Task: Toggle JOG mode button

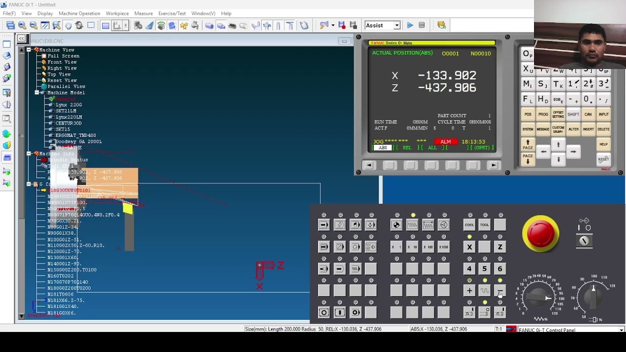Action: (412, 225)
